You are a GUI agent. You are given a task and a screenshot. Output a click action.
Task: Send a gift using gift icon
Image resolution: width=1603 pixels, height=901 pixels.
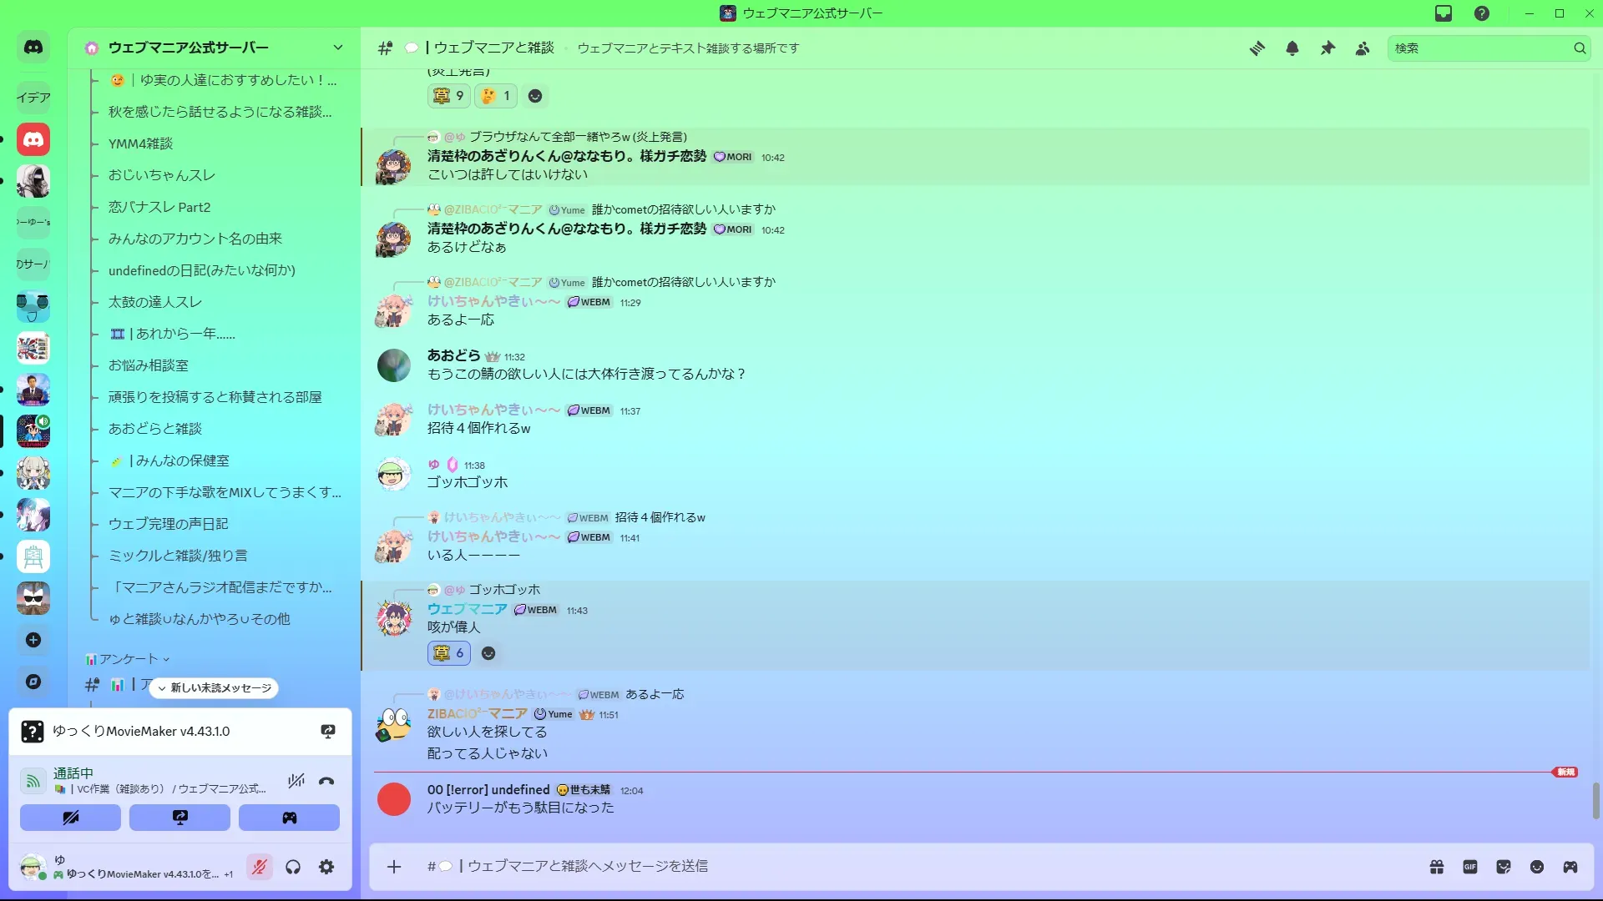[1437, 867]
